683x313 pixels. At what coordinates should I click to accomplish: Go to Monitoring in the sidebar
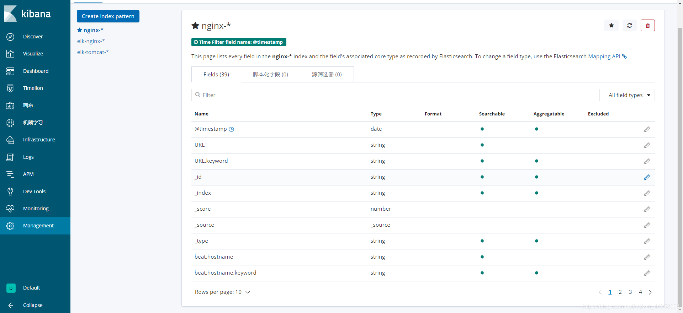point(36,209)
